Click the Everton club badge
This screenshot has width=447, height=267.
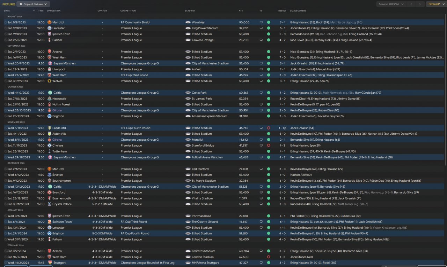tap(50, 175)
